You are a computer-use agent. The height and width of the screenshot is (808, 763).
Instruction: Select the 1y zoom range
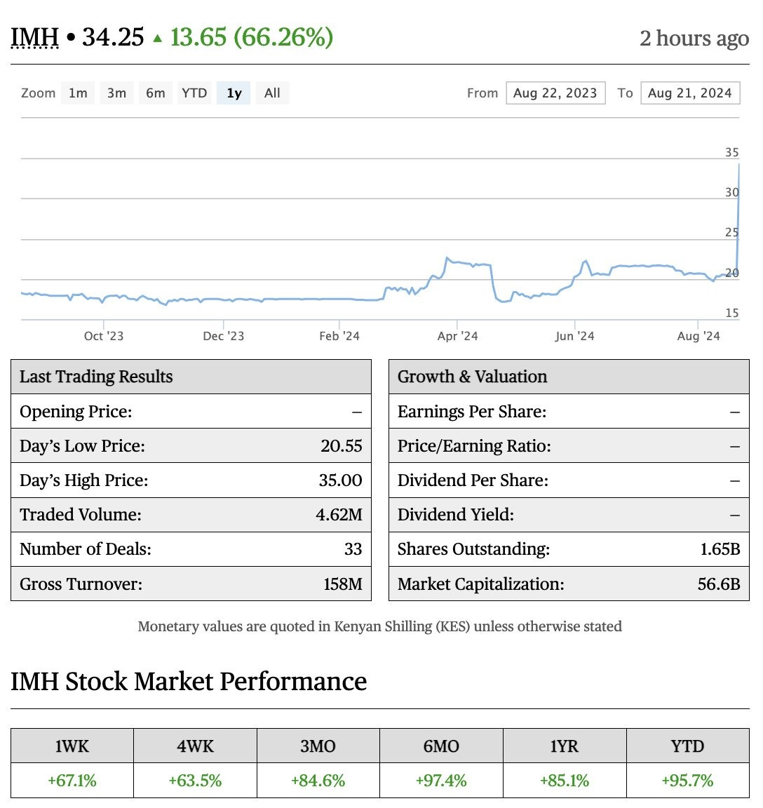234,93
